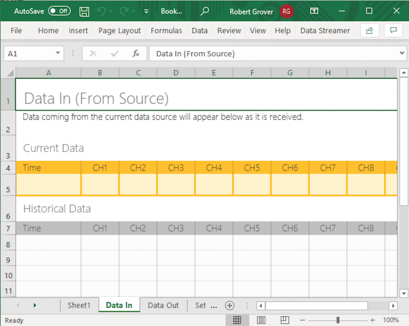The height and width of the screenshot is (326, 409).
Task: Click horizontal scrollbar left arrow
Action: point(260,305)
